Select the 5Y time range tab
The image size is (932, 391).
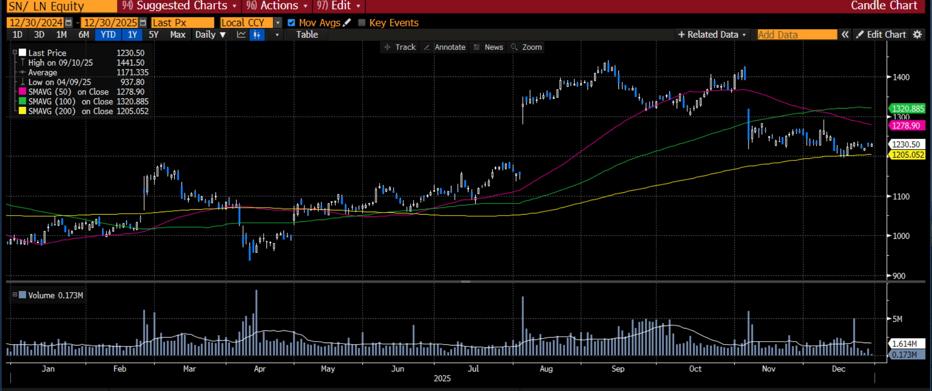pos(153,35)
